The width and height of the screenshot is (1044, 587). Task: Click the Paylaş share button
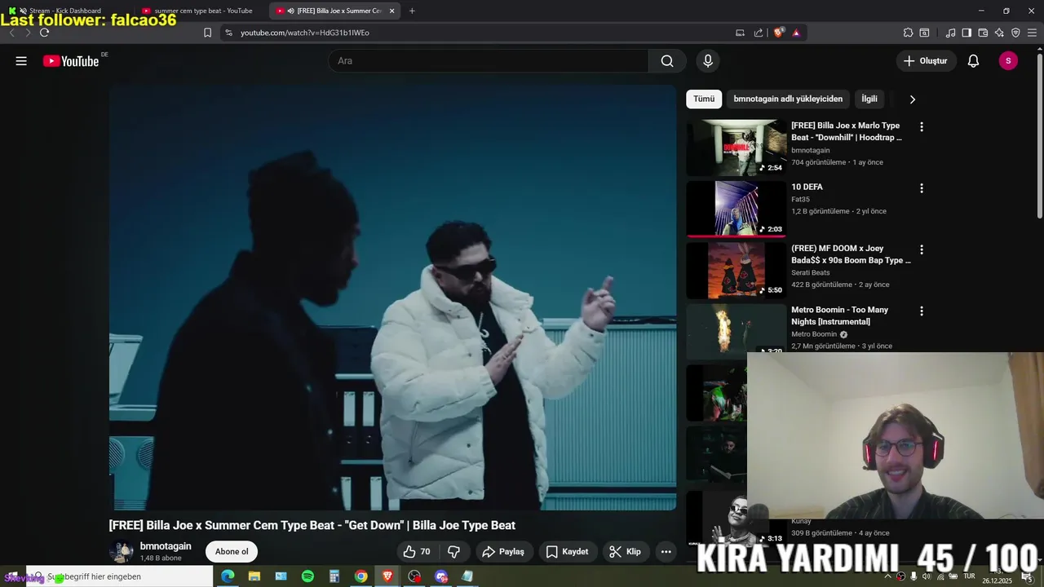pyautogui.click(x=503, y=552)
